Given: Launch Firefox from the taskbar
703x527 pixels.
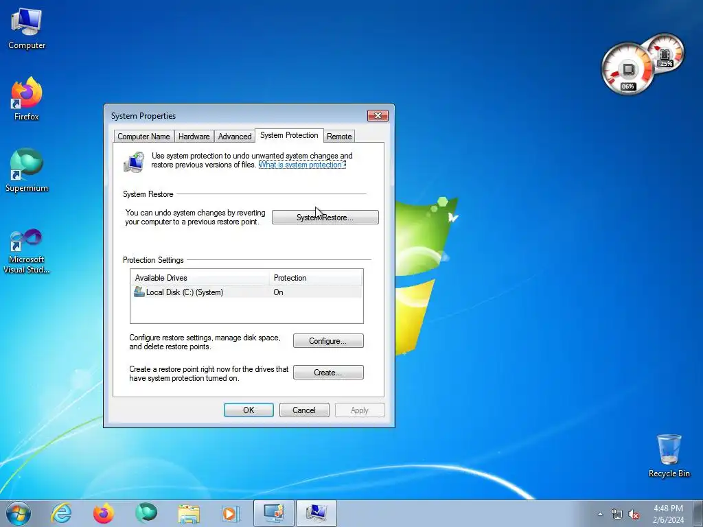Looking at the screenshot, I should (x=104, y=513).
